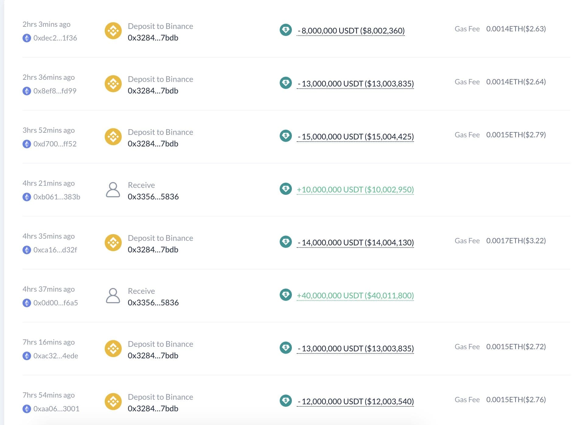Image resolution: width=574 pixels, height=425 pixels.
Task: Click the '4hrs 21mins ago' timestamp
Action: (49, 183)
